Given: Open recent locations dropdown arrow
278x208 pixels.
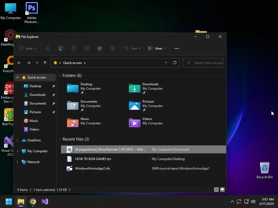Looking at the screenshot, I should tap(37, 63).
